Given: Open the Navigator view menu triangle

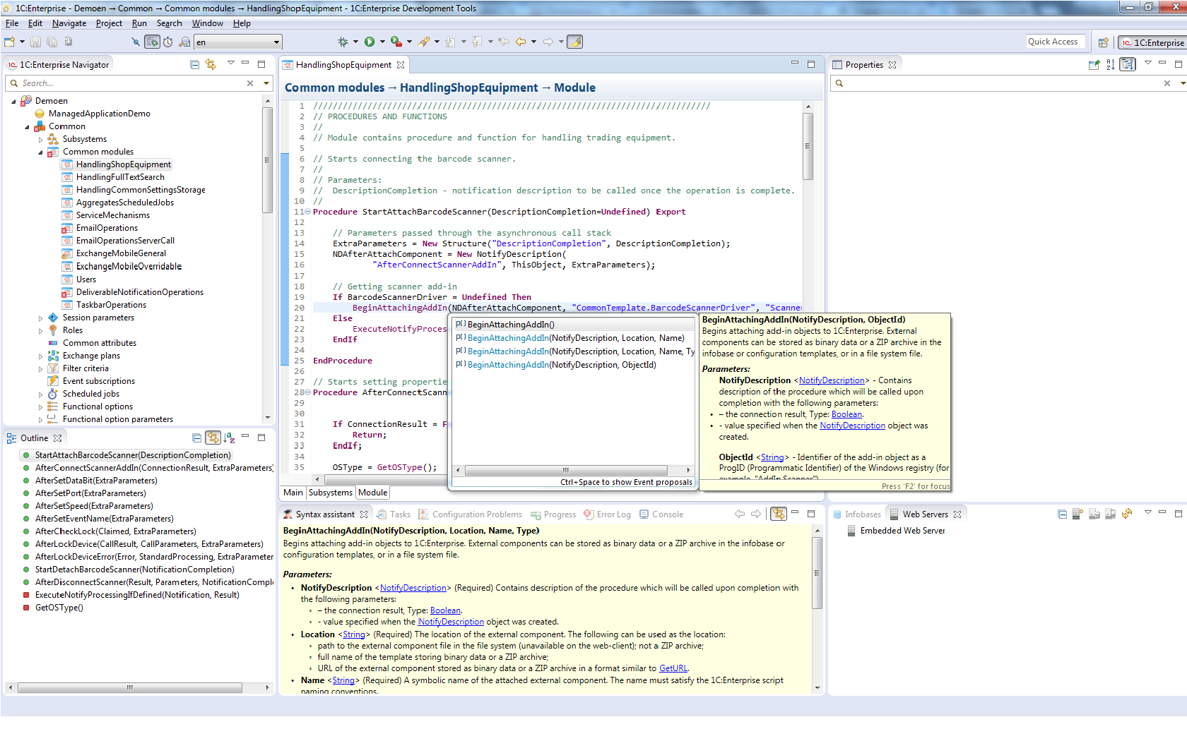Looking at the screenshot, I should pyautogui.click(x=230, y=64).
